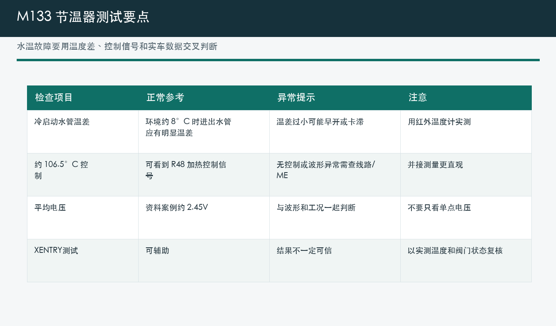Viewport: 556px width, 326px height.
Task: Select the cell '结果不一定可信'
Action: [335, 261]
